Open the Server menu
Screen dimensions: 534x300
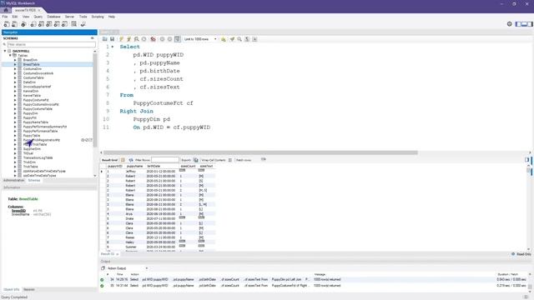(69, 17)
